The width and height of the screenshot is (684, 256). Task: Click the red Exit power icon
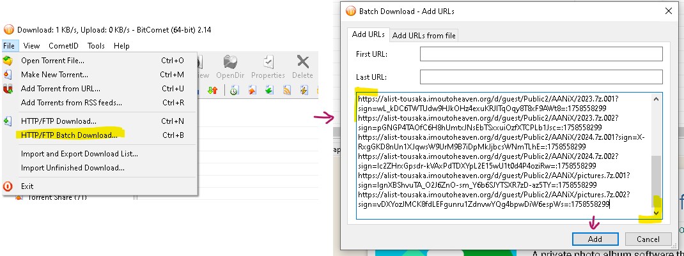pyautogui.click(x=8, y=186)
